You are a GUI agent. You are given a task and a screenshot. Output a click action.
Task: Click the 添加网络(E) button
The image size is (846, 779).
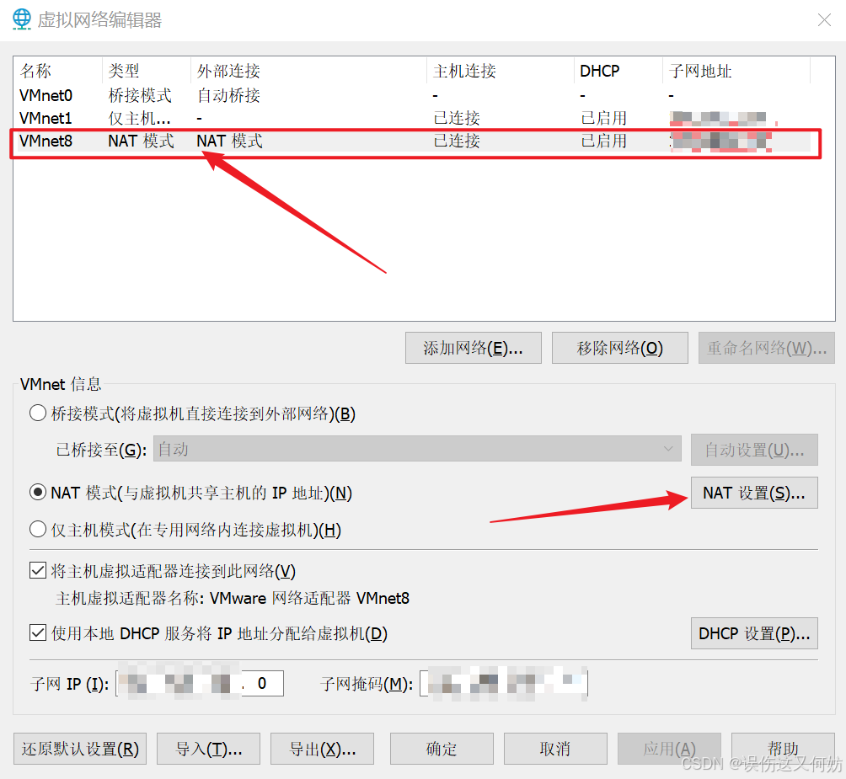click(473, 347)
